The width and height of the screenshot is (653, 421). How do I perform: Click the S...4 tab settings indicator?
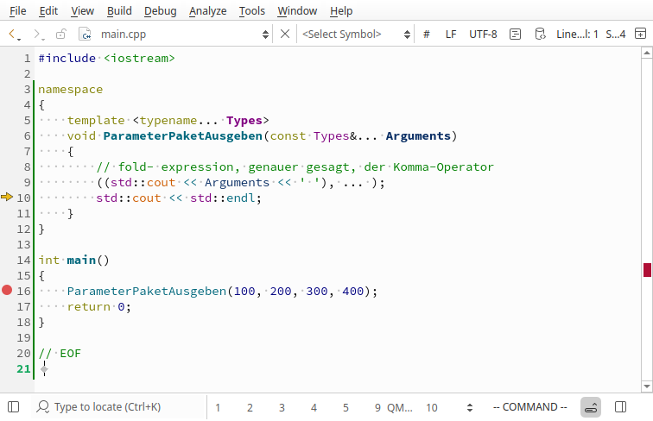pos(616,35)
